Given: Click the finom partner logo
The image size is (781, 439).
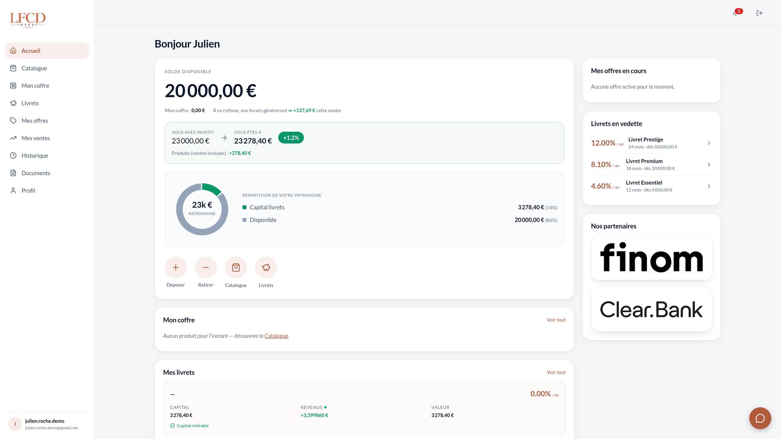Looking at the screenshot, I should pos(651,257).
